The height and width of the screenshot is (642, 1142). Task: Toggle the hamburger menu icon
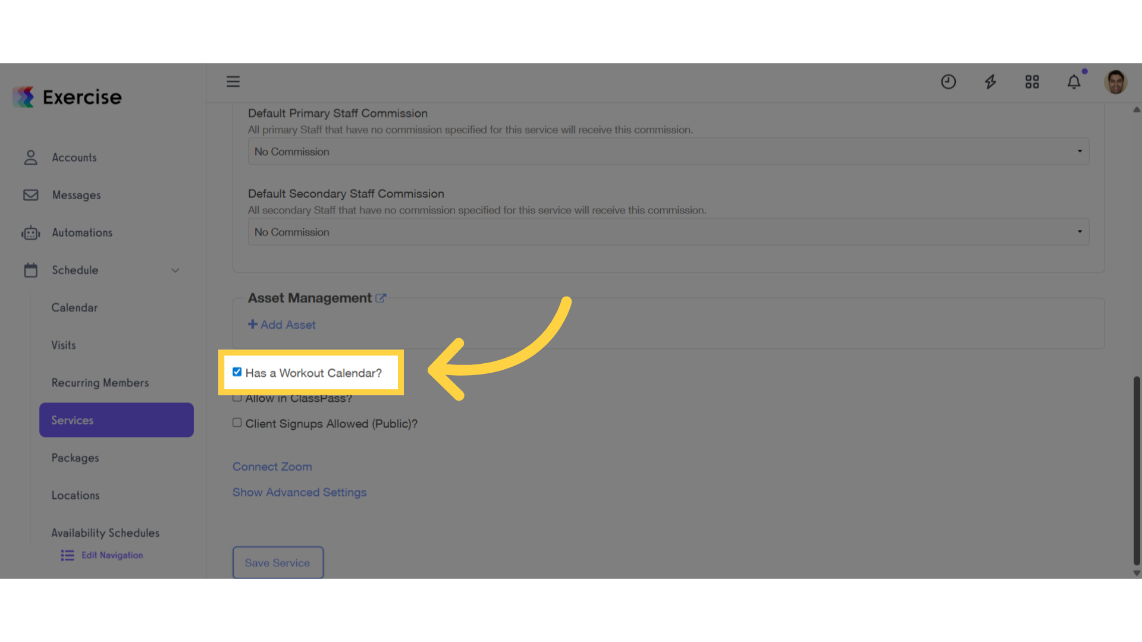click(233, 81)
